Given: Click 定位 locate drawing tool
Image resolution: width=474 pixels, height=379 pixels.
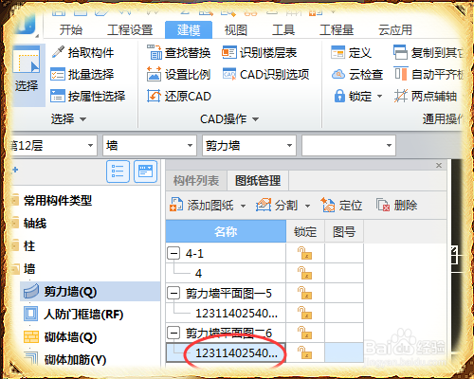Looking at the screenshot, I should pyautogui.click(x=341, y=206).
